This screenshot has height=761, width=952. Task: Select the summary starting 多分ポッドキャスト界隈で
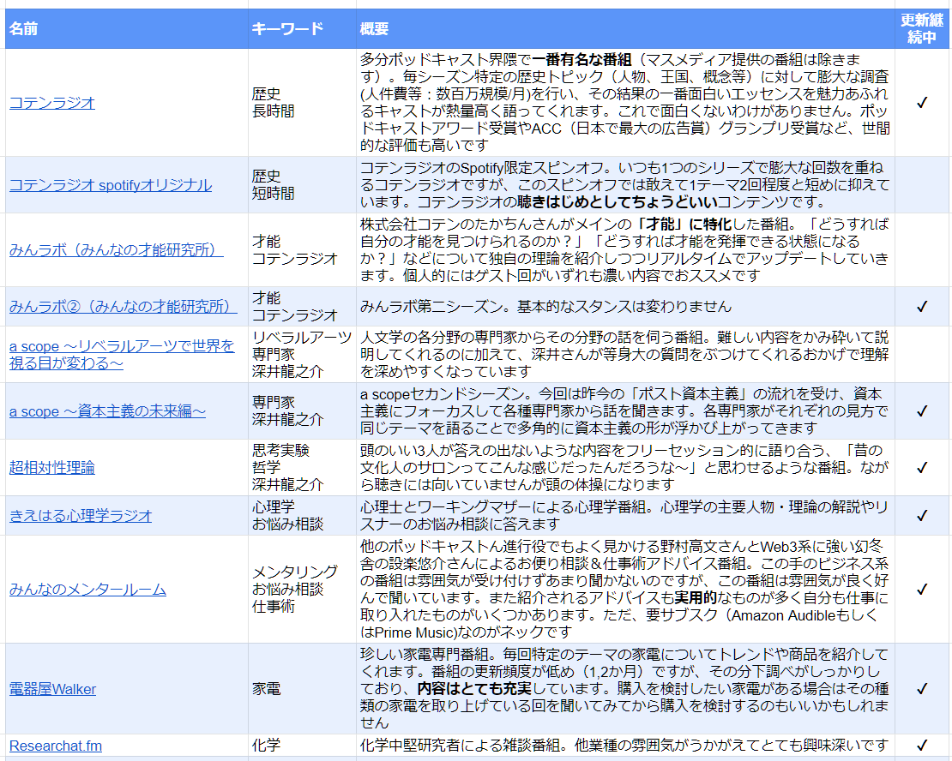coord(624,103)
